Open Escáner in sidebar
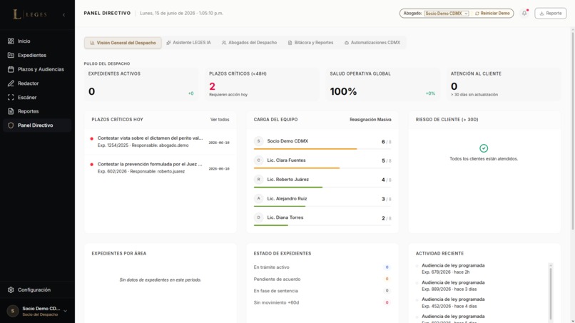Image resolution: width=575 pixels, height=323 pixels. [37, 97]
